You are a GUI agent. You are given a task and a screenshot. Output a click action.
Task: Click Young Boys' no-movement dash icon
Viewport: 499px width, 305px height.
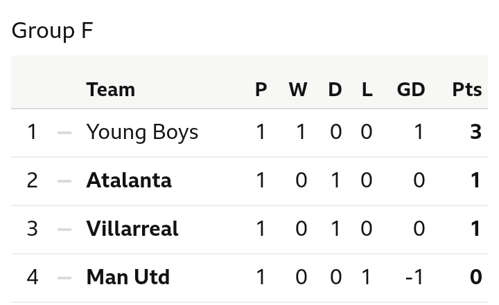click(x=64, y=133)
